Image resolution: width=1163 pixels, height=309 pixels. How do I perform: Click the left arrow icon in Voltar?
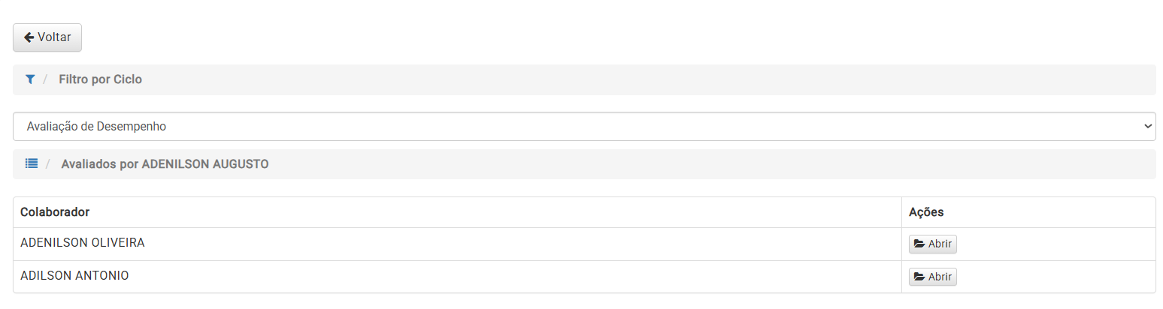(29, 37)
